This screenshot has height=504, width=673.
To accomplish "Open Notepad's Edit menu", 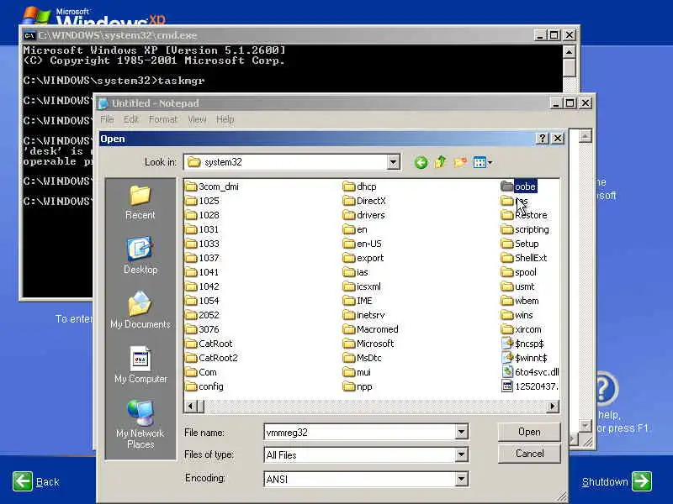I will pos(131,119).
